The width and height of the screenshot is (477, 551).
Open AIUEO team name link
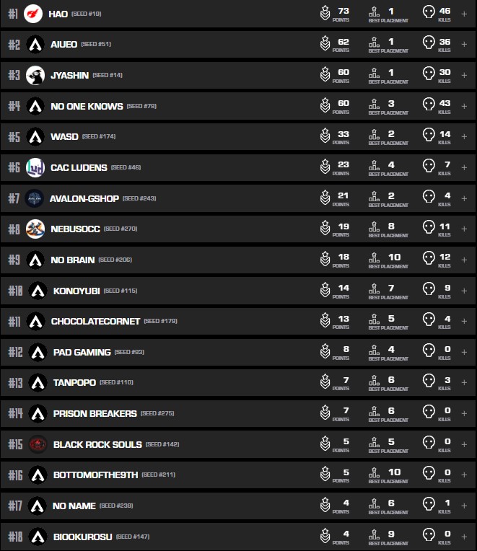click(64, 44)
